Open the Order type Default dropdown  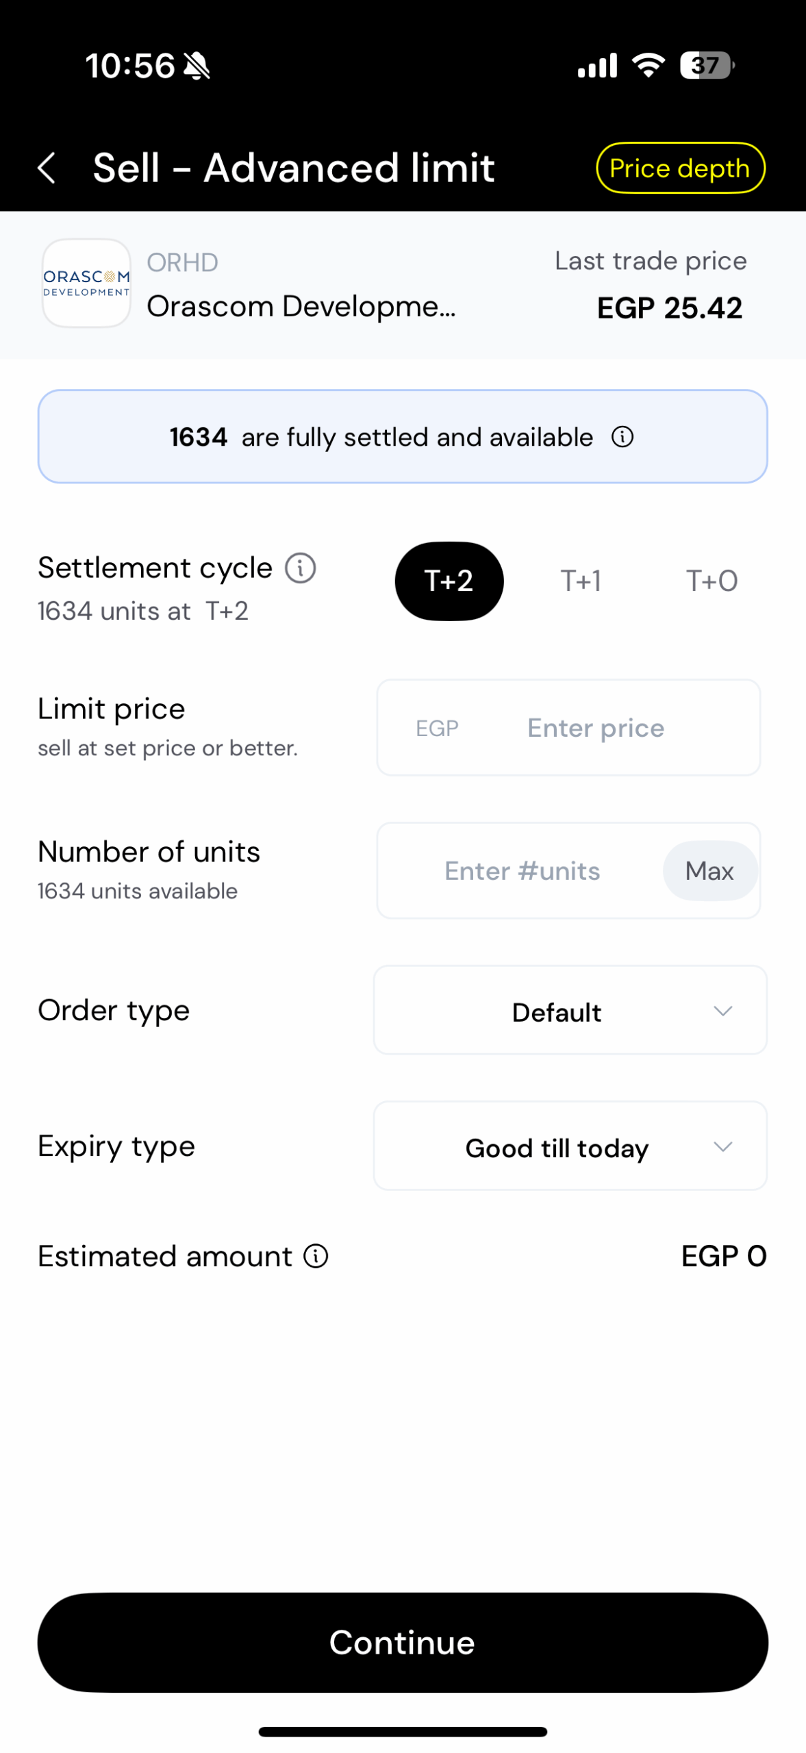[569, 1010]
